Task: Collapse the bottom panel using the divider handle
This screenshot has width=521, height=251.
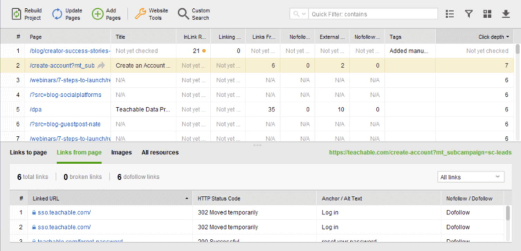Action: [257, 146]
